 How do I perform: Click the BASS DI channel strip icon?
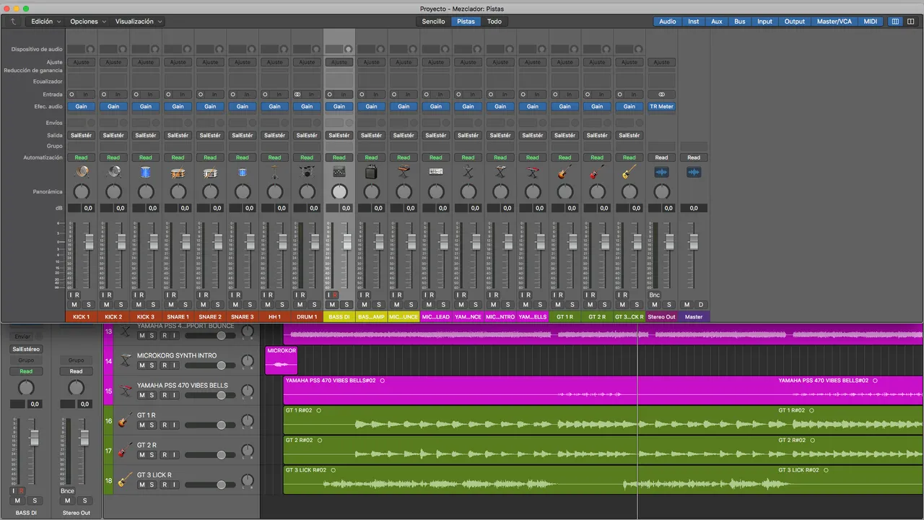[339, 172]
